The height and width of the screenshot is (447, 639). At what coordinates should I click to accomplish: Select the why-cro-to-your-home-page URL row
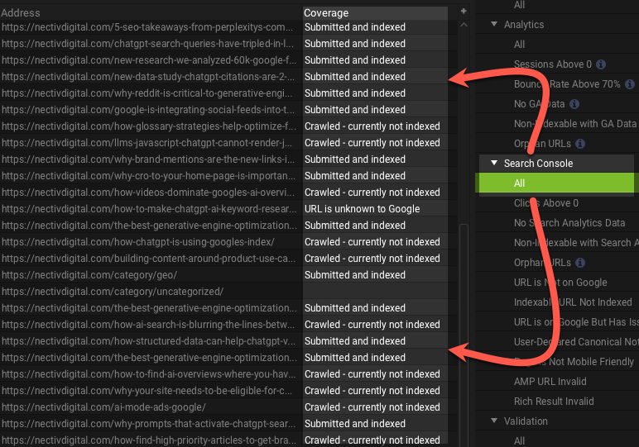[148, 176]
